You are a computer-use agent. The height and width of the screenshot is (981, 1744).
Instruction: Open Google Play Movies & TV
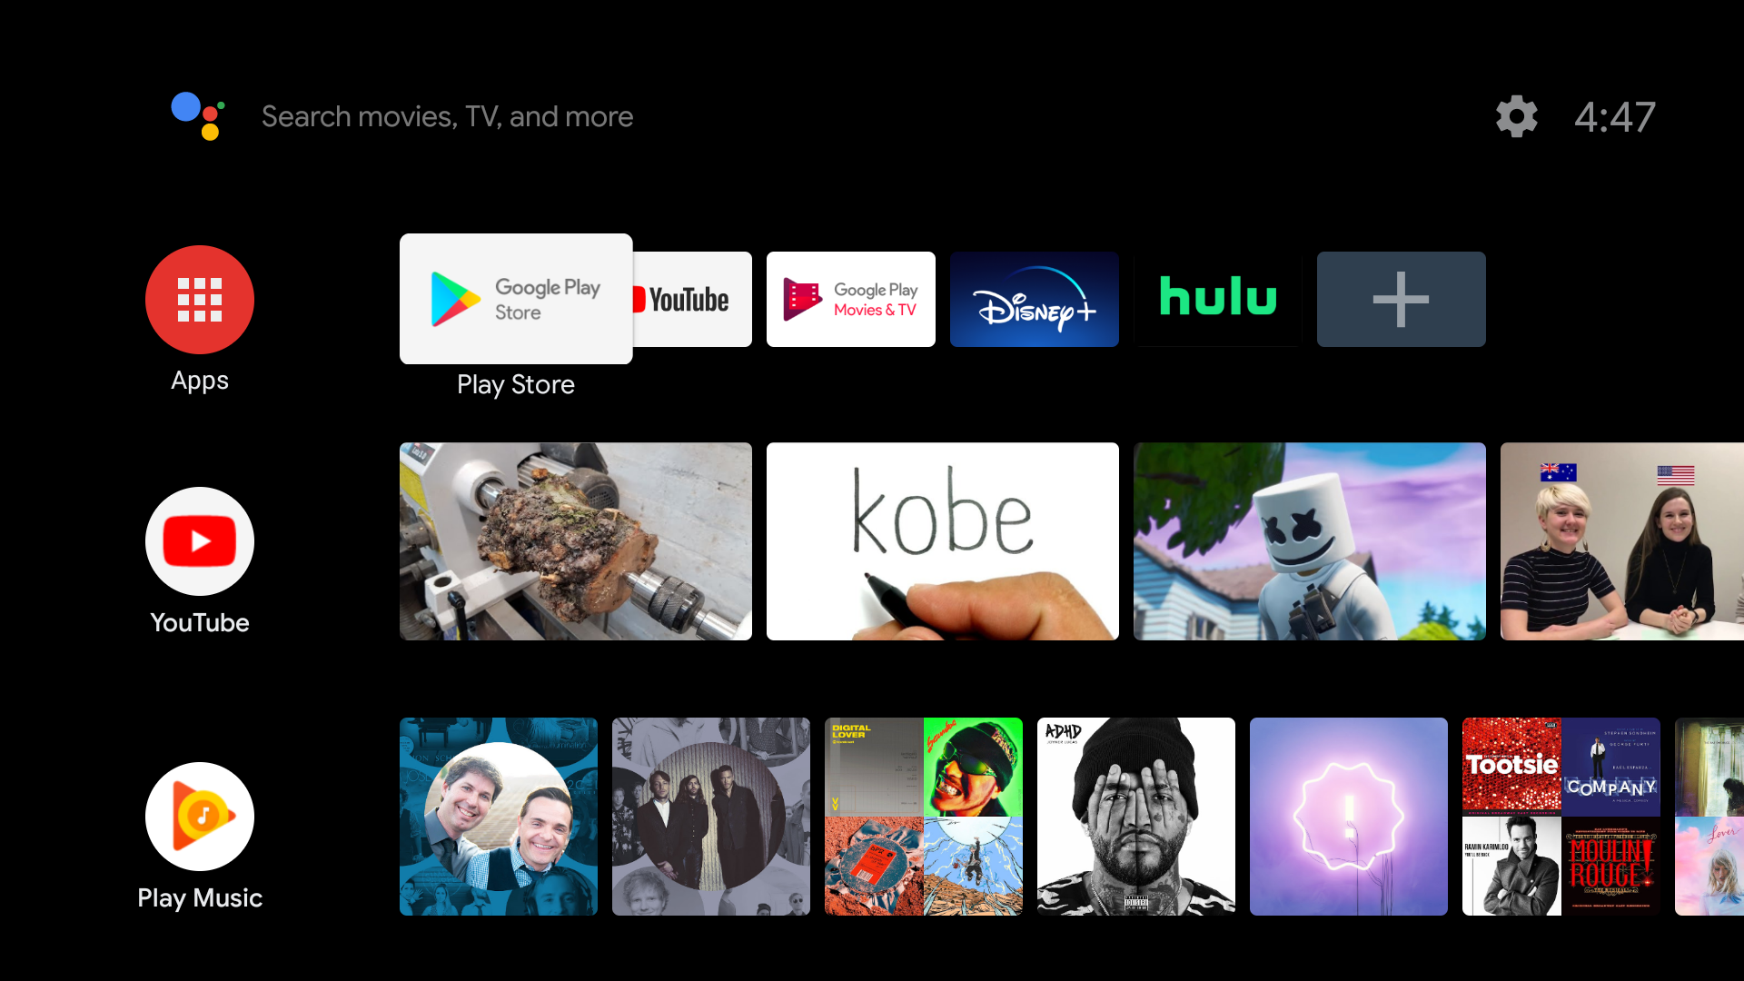(850, 300)
